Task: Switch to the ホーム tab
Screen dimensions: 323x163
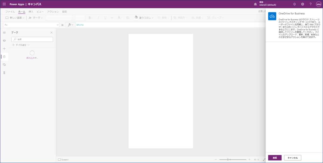Action: pyautogui.click(x=22, y=12)
